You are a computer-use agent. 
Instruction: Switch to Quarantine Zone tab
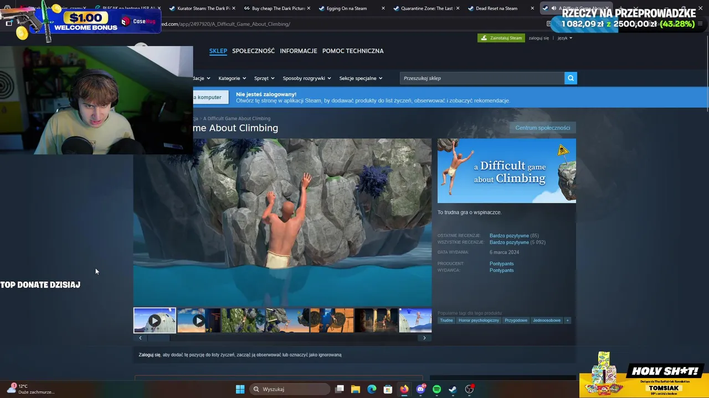tap(427, 8)
